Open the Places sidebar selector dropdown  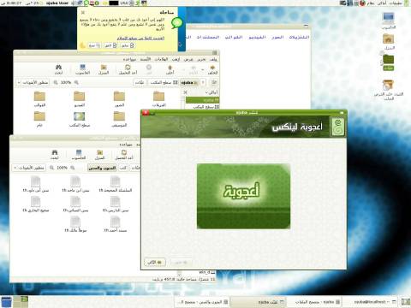coord(211,92)
